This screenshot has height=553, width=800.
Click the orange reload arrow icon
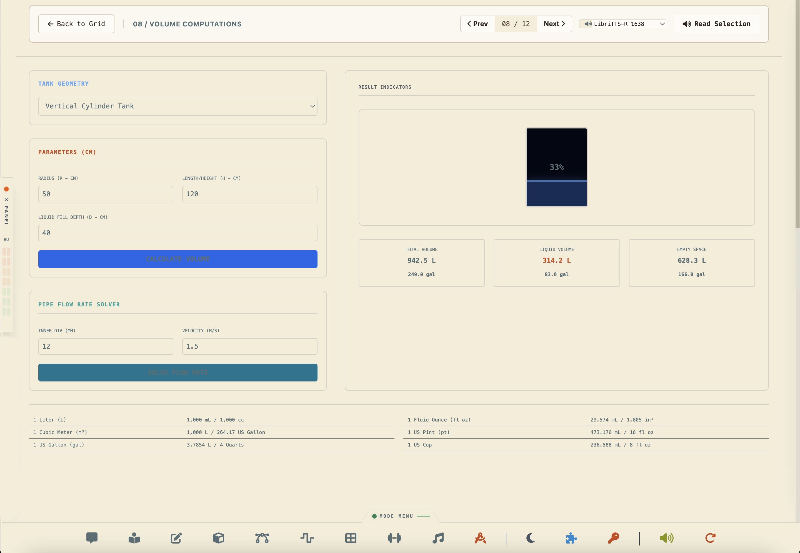tap(710, 538)
